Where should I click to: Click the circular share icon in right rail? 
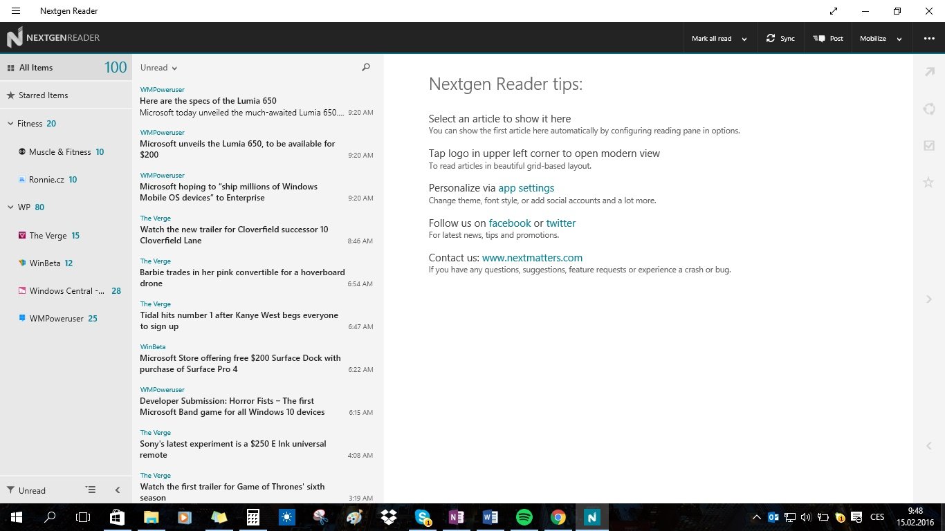pos(929,109)
